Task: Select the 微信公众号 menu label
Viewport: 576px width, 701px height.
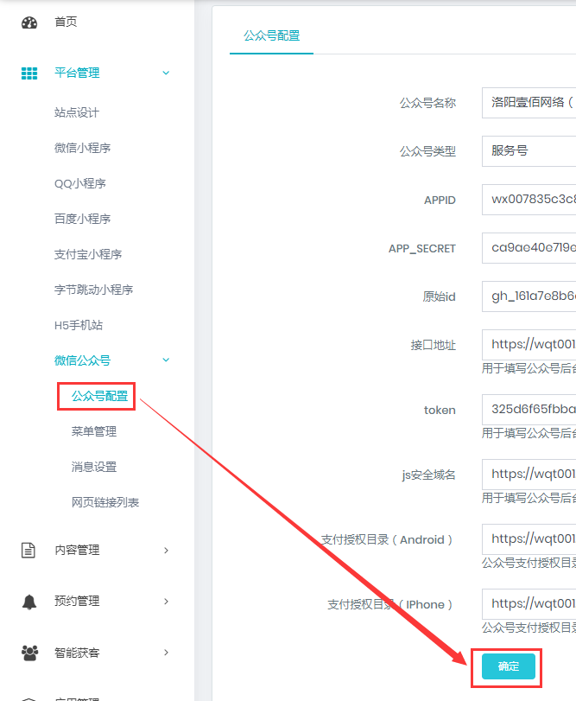Action: coord(82,360)
